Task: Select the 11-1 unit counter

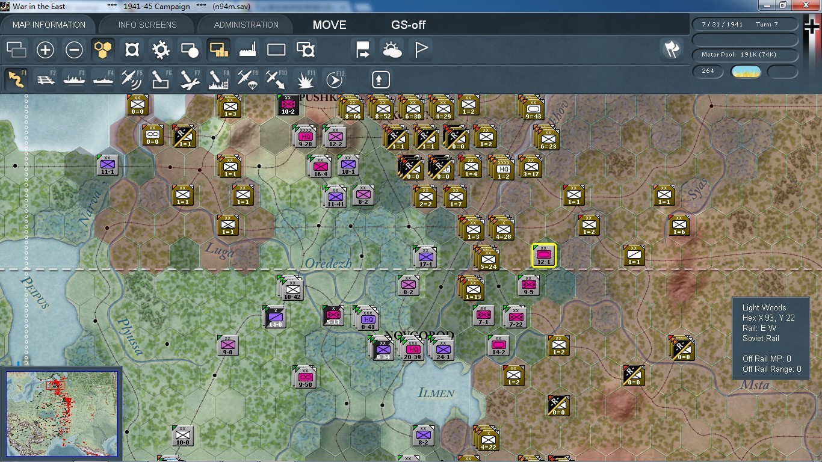Action: [x=108, y=165]
